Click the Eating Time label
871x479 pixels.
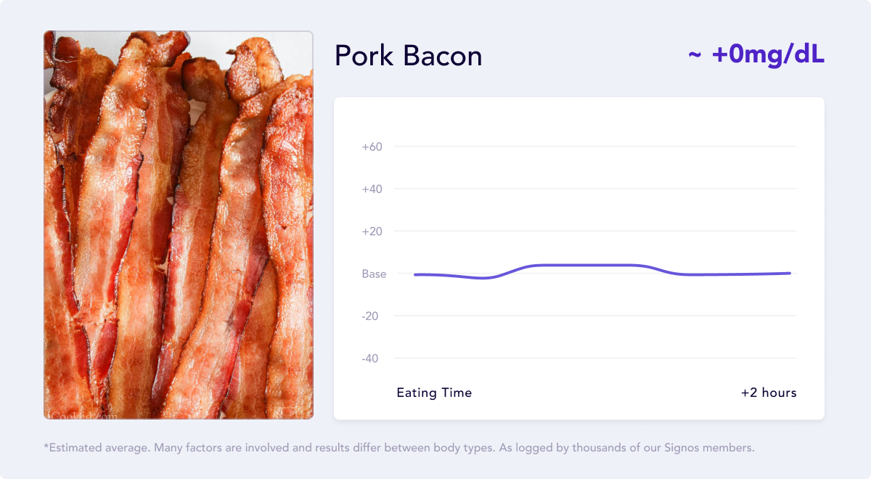434,393
